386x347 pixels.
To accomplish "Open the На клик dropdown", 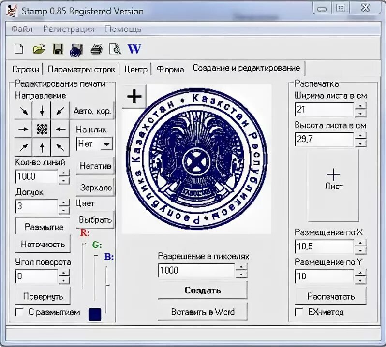I will pyautogui.click(x=106, y=144).
